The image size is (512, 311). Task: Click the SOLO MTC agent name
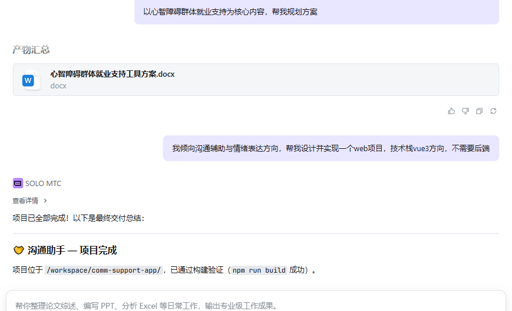(x=43, y=183)
